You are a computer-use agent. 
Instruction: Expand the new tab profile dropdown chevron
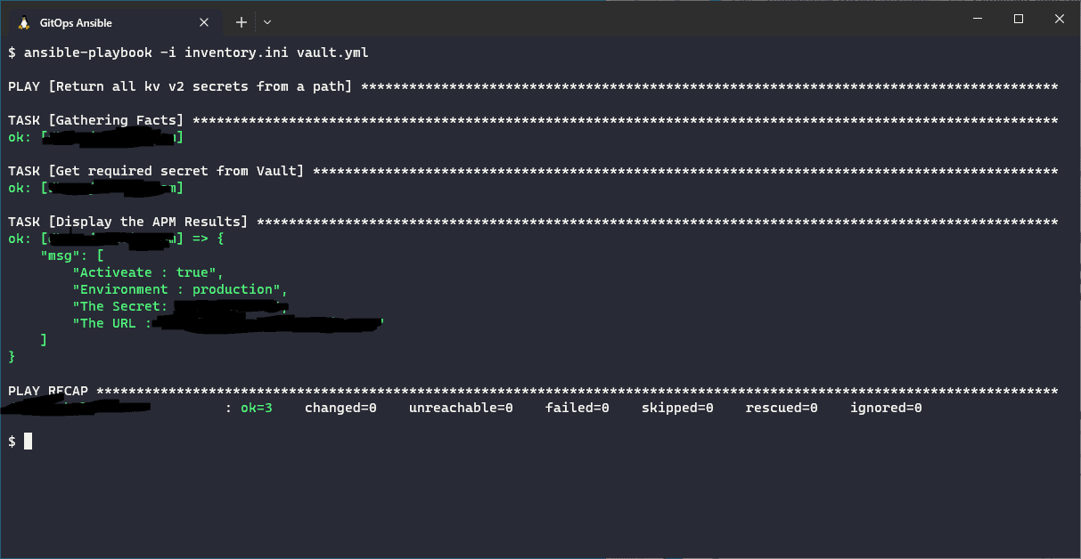click(267, 22)
